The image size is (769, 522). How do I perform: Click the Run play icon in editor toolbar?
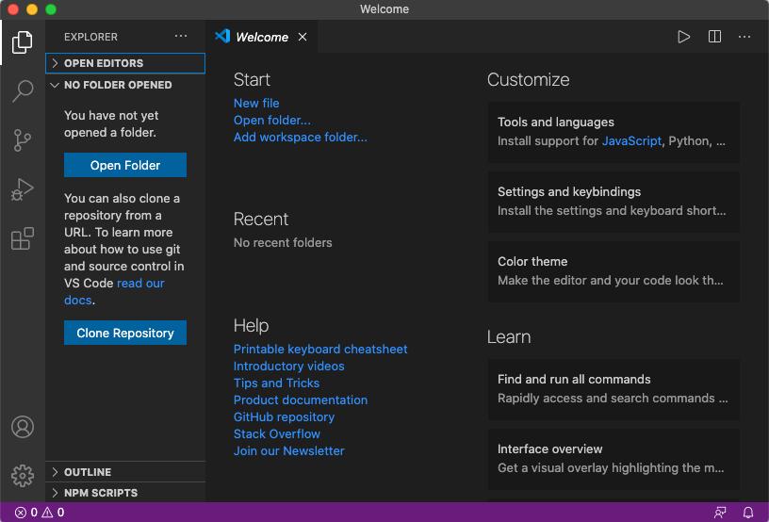683,37
